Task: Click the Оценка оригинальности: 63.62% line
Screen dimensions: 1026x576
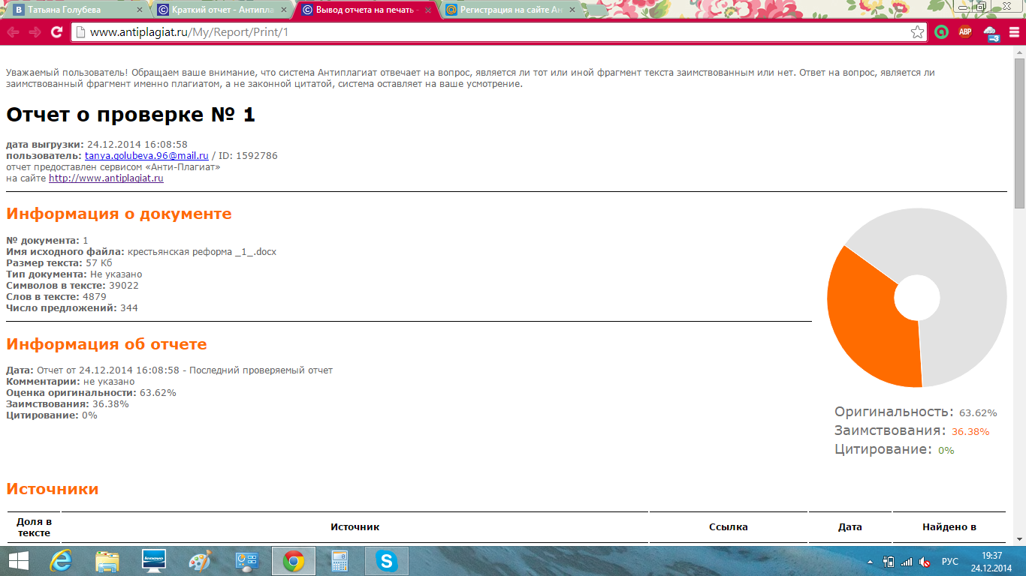Action: pos(91,393)
